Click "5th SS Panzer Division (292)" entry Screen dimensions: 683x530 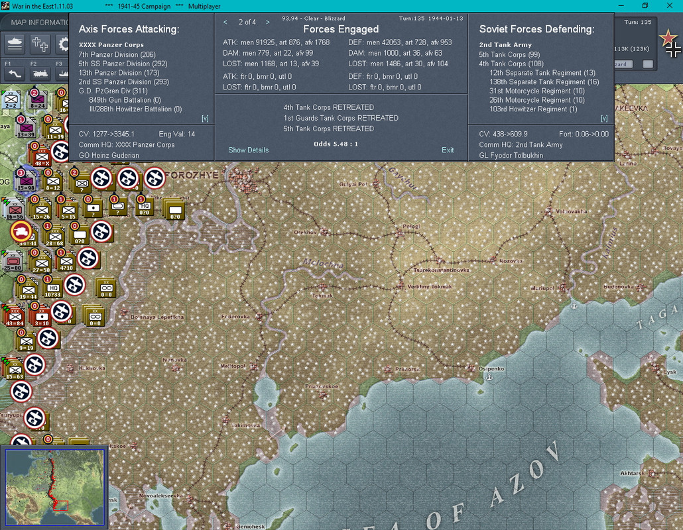pos(123,64)
